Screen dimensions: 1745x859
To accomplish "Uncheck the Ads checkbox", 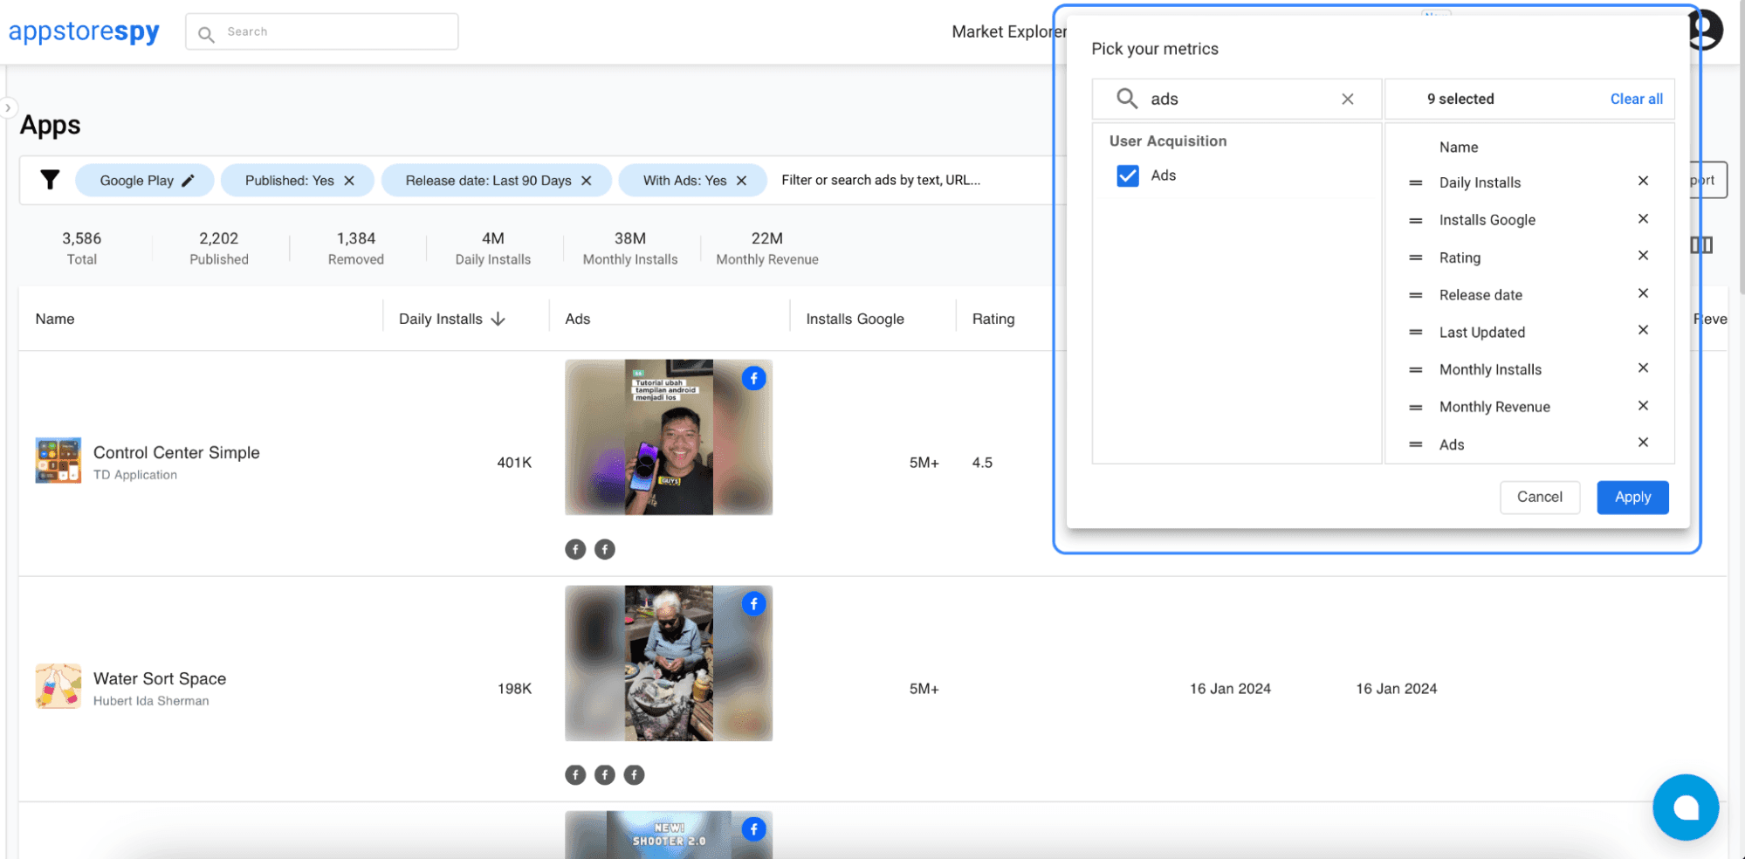I will [x=1127, y=175].
